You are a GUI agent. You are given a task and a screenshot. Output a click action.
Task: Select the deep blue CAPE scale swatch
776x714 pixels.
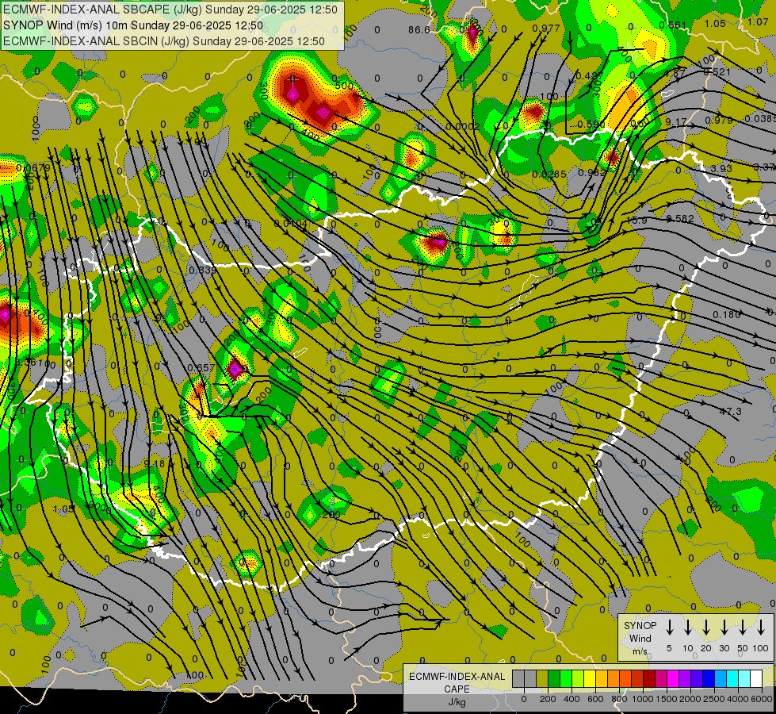pyautogui.click(x=708, y=679)
